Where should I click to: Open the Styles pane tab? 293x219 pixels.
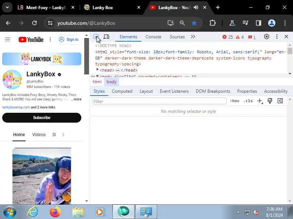(99, 91)
